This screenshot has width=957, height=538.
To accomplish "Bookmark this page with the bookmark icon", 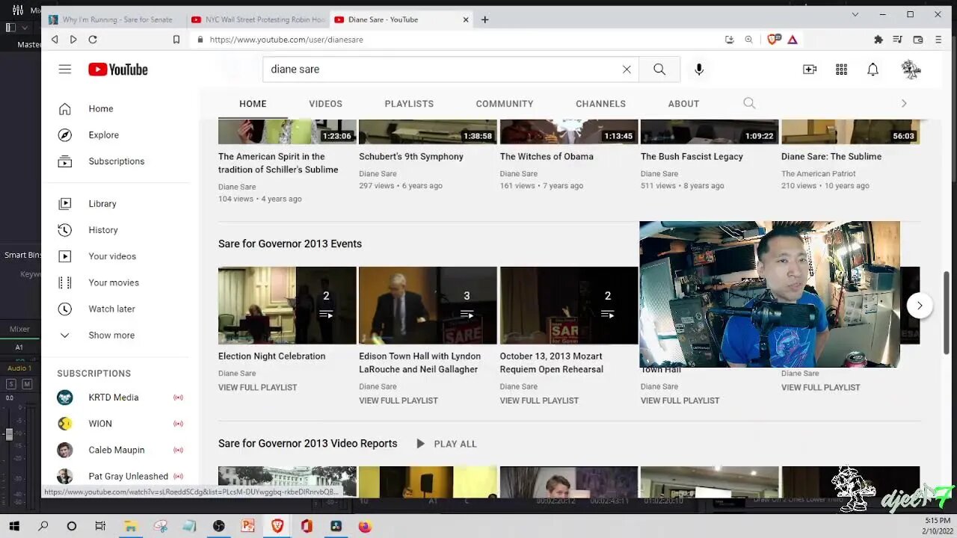I will 176,40.
